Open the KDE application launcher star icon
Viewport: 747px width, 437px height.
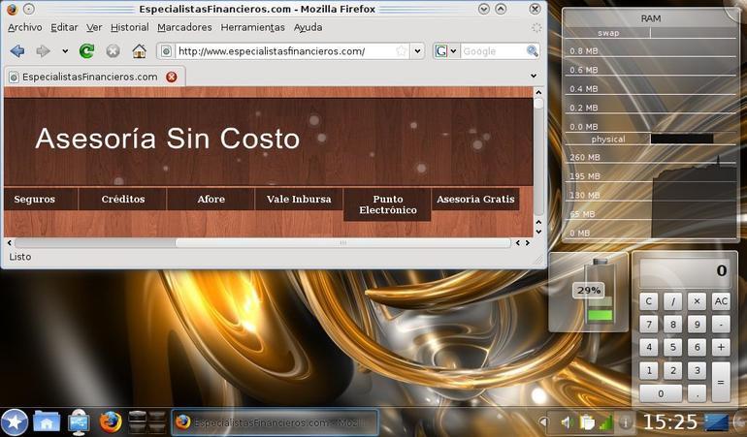15,421
